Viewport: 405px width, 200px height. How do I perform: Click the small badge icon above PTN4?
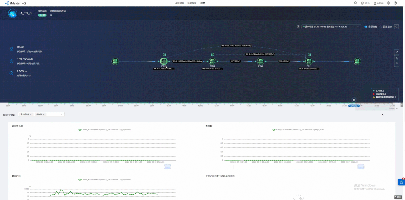(x=212, y=55)
